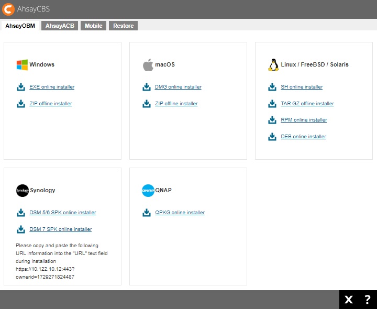Image resolution: width=377 pixels, height=309 pixels.
Task: Click the Synology logo icon
Action: coord(23,191)
